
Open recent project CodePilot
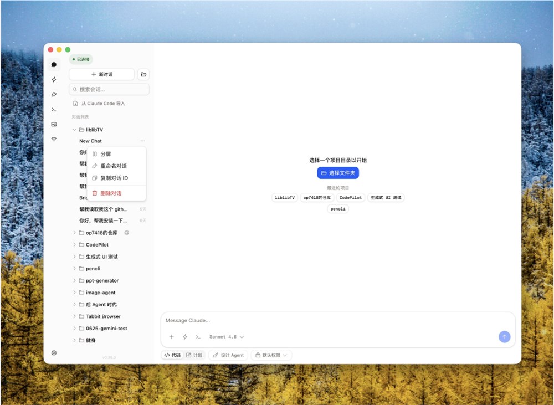[350, 197]
